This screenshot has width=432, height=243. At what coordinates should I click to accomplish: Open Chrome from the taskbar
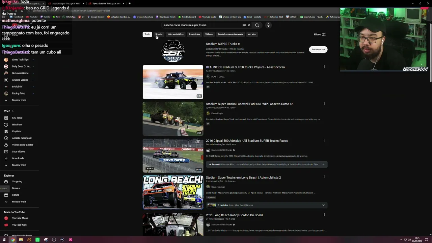[12, 240]
